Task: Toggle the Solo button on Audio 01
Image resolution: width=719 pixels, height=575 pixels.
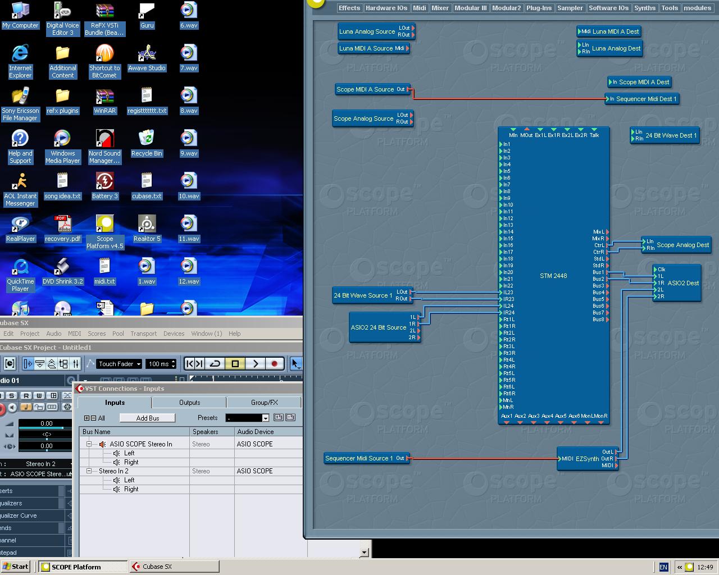Action: (11, 396)
